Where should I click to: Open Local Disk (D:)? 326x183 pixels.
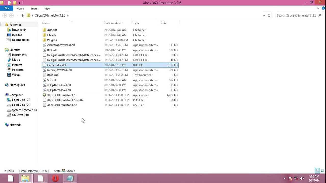click(x=21, y=105)
